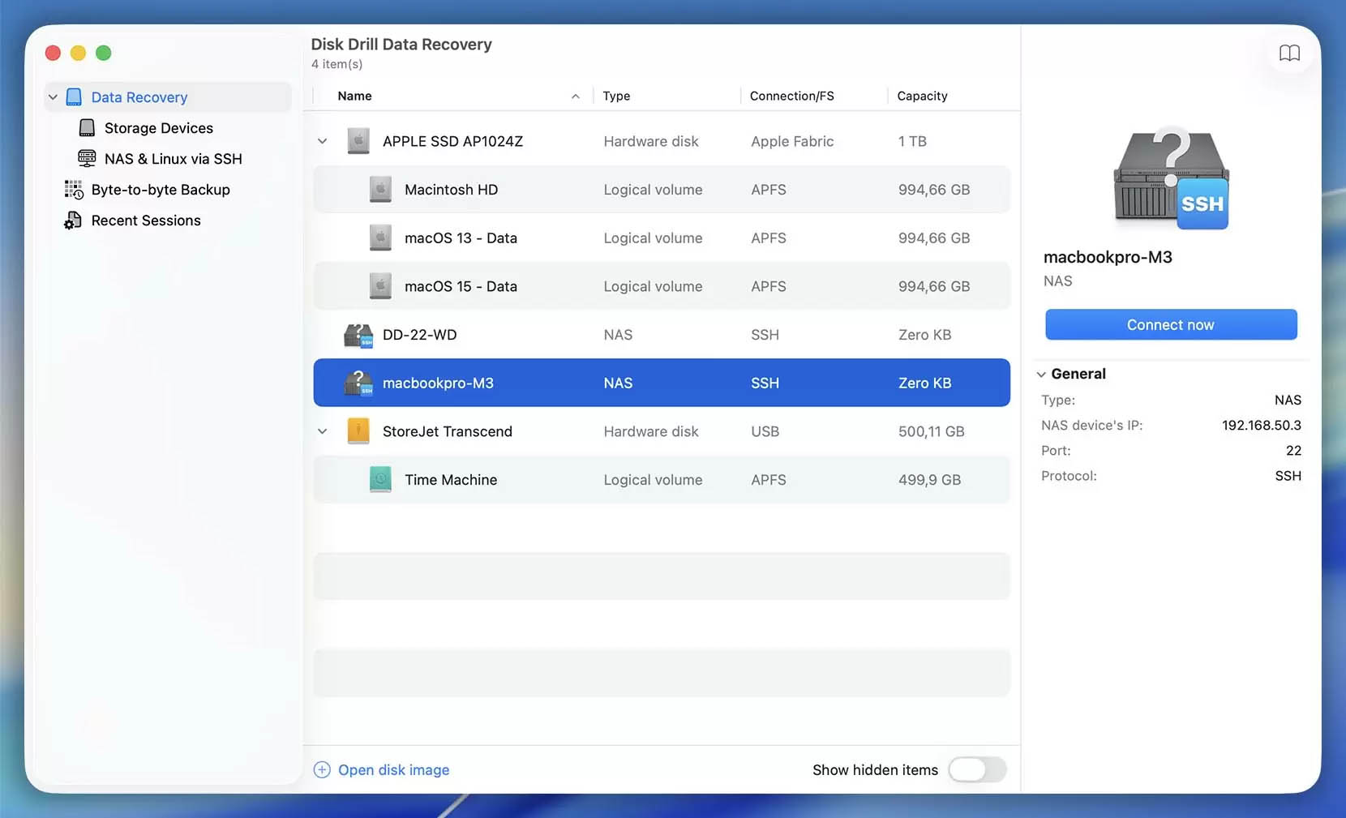
Task: Select the Time Machine volume row
Action: coord(662,480)
